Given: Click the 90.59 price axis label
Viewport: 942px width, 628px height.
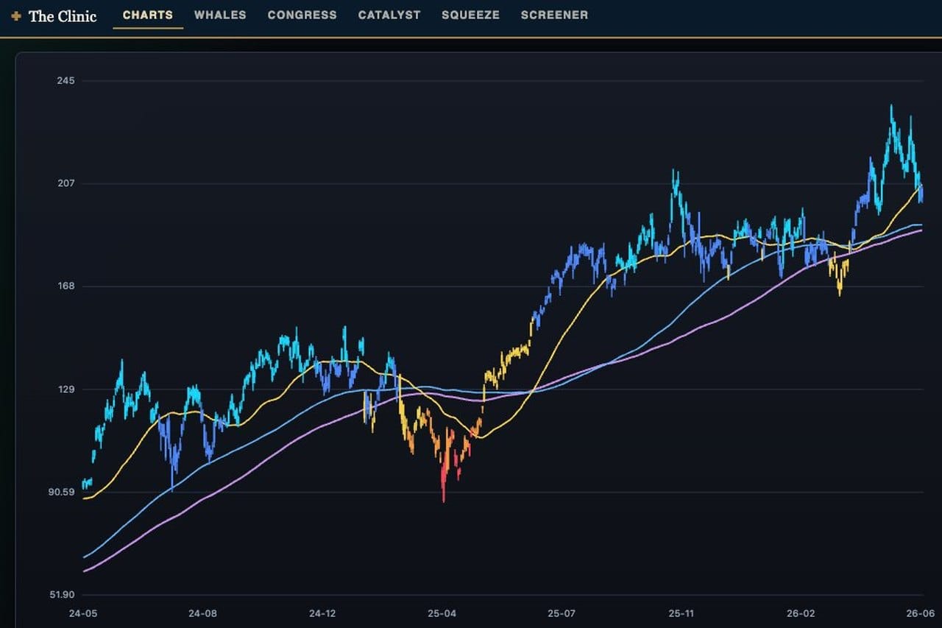Looking at the screenshot, I should point(62,493).
